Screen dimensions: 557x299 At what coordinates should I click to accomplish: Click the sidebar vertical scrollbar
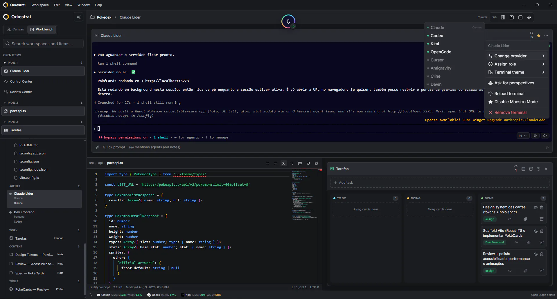(x=85, y=269)
